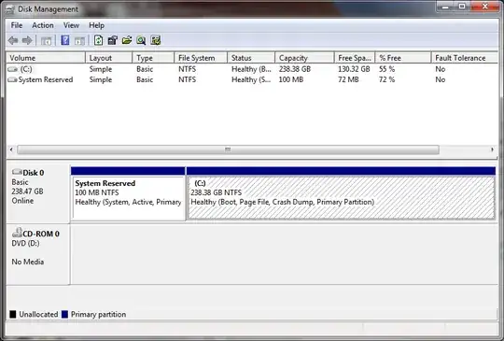Click the Primary partition legend label
The height and width of the screenshot is (341, 504).
(98, 314)
